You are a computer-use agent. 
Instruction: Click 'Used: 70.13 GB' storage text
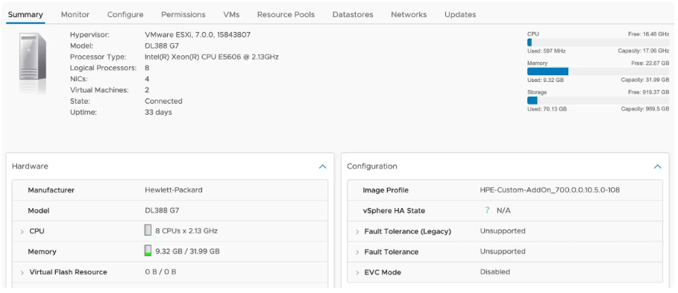click(x=547, y=109)
